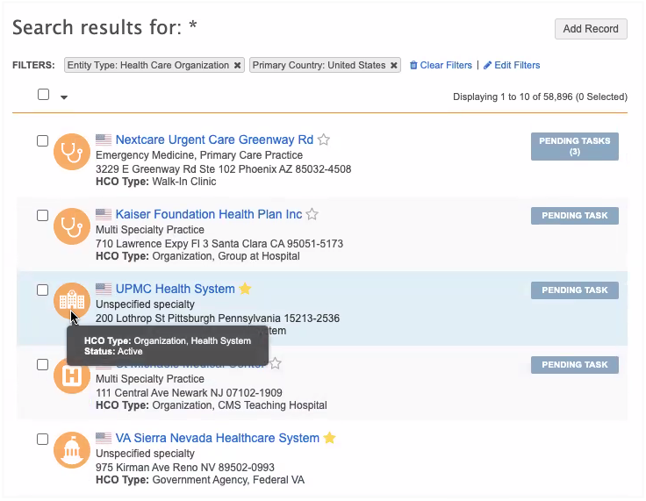This screenshot has width=646, height=501.
Task: Click the stethoscope icon for Kaiser Foundation
Action: (x=71, y=227)
